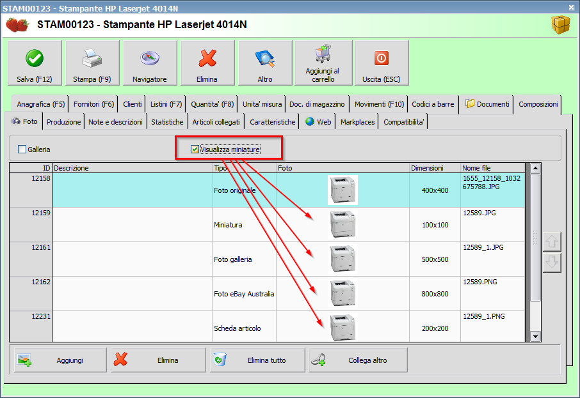Switch to the Web tab
580x398 pixels.
coord(318,122)
